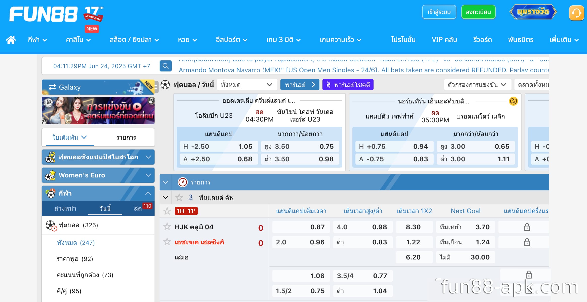
Task: Click the พาร์เลย์โชคดี lucky parlay button
Action: 348,85
